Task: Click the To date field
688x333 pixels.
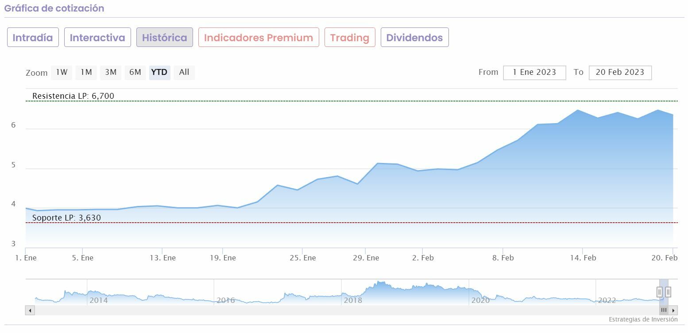Action: coord(620,73)
